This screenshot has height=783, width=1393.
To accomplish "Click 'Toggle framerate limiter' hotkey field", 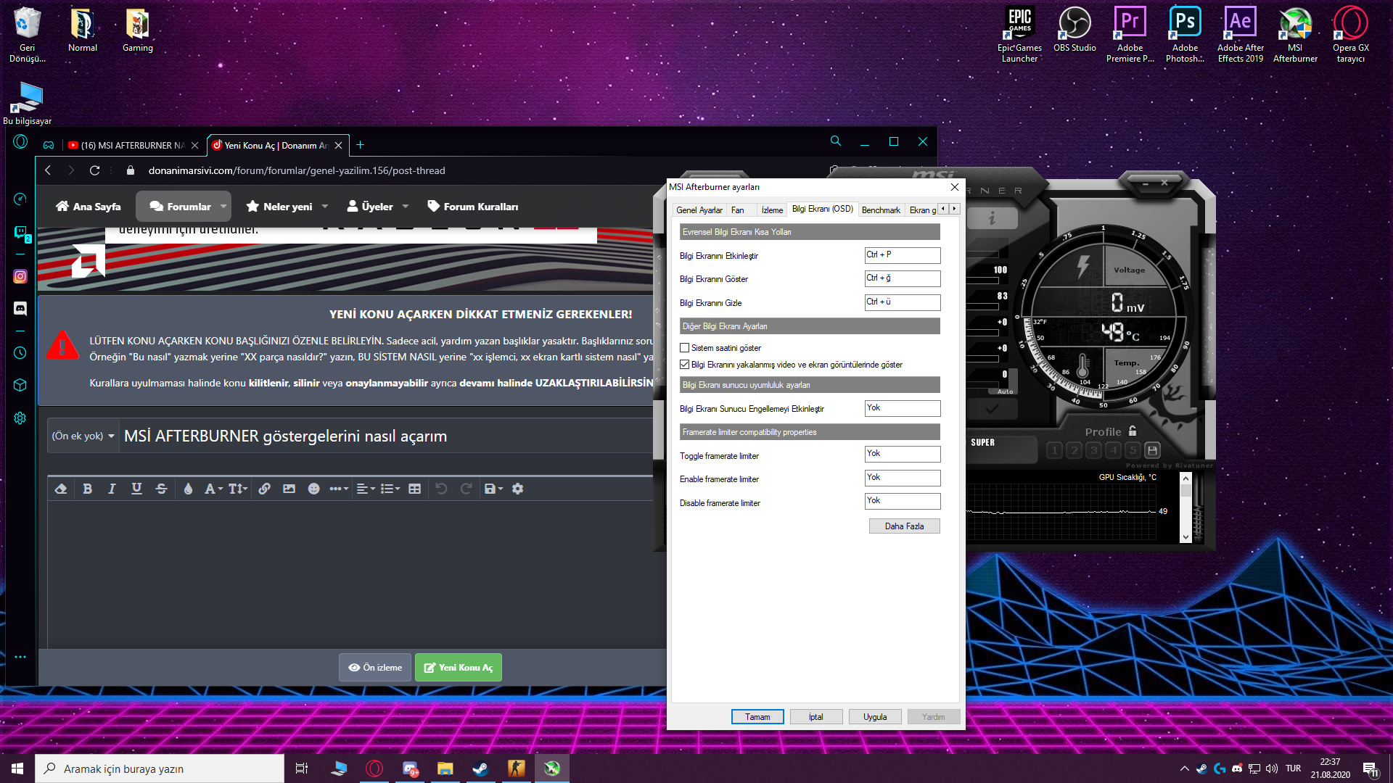I will 903,454.
